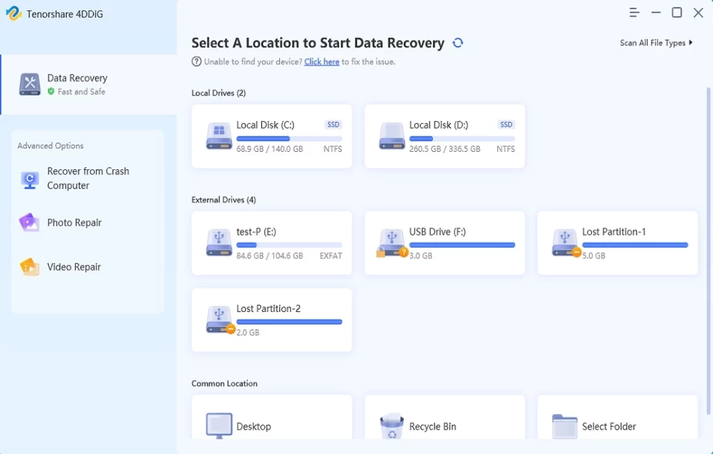
Task: Click the USB Drive (F:) usage bar
Action: coord(462,245)
